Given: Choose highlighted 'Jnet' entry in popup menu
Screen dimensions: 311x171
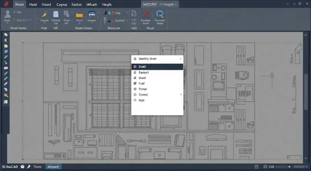Looking at the screenshot, I should pos(157,67).
